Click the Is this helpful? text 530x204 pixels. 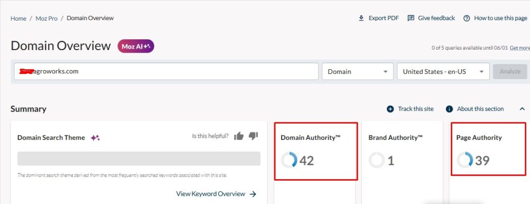click(210, 136)
